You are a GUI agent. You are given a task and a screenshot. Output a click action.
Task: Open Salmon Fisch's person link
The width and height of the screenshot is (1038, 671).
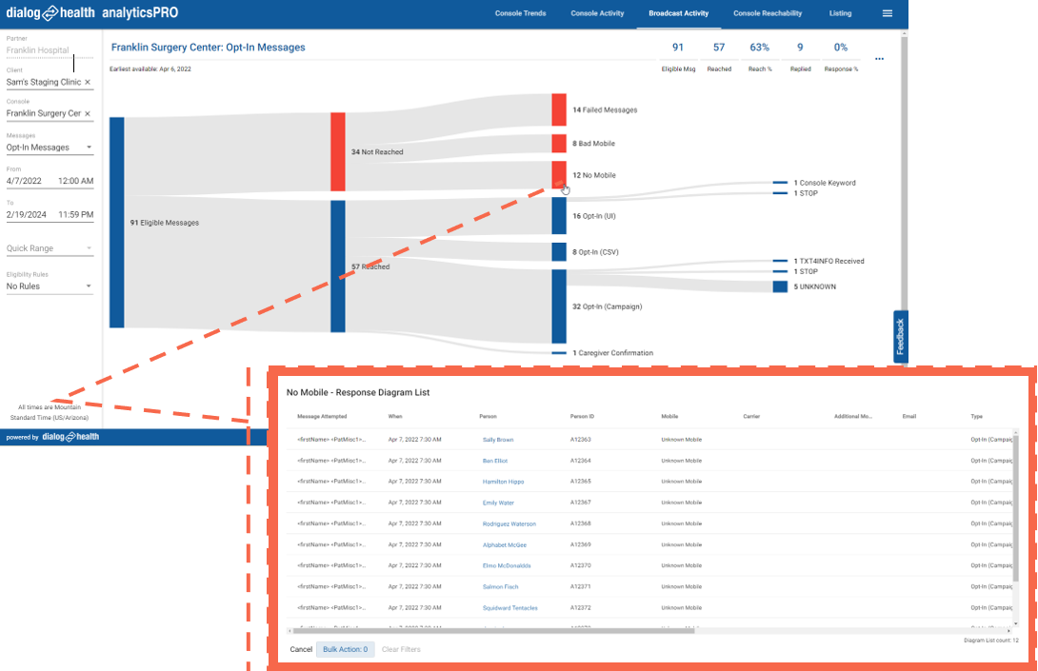click(x=501, y=587)
